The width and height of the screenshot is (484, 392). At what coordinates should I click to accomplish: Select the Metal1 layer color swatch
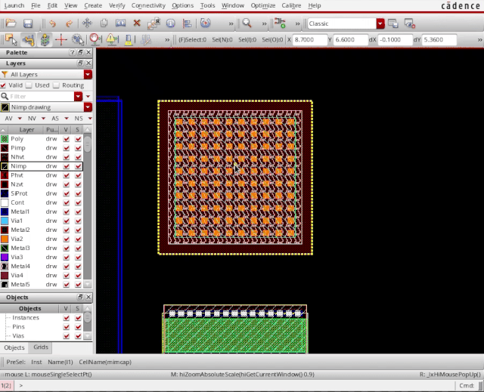[x=5, y=211]
